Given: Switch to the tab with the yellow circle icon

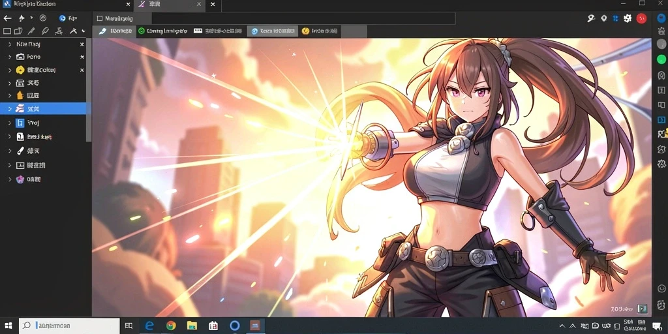Looking at the screenshot, I should [x=320, y=31].
